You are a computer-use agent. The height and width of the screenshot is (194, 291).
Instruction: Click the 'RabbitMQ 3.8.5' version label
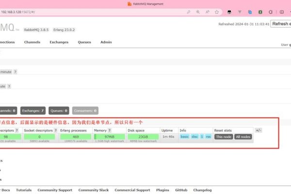(x=36, y=30)
